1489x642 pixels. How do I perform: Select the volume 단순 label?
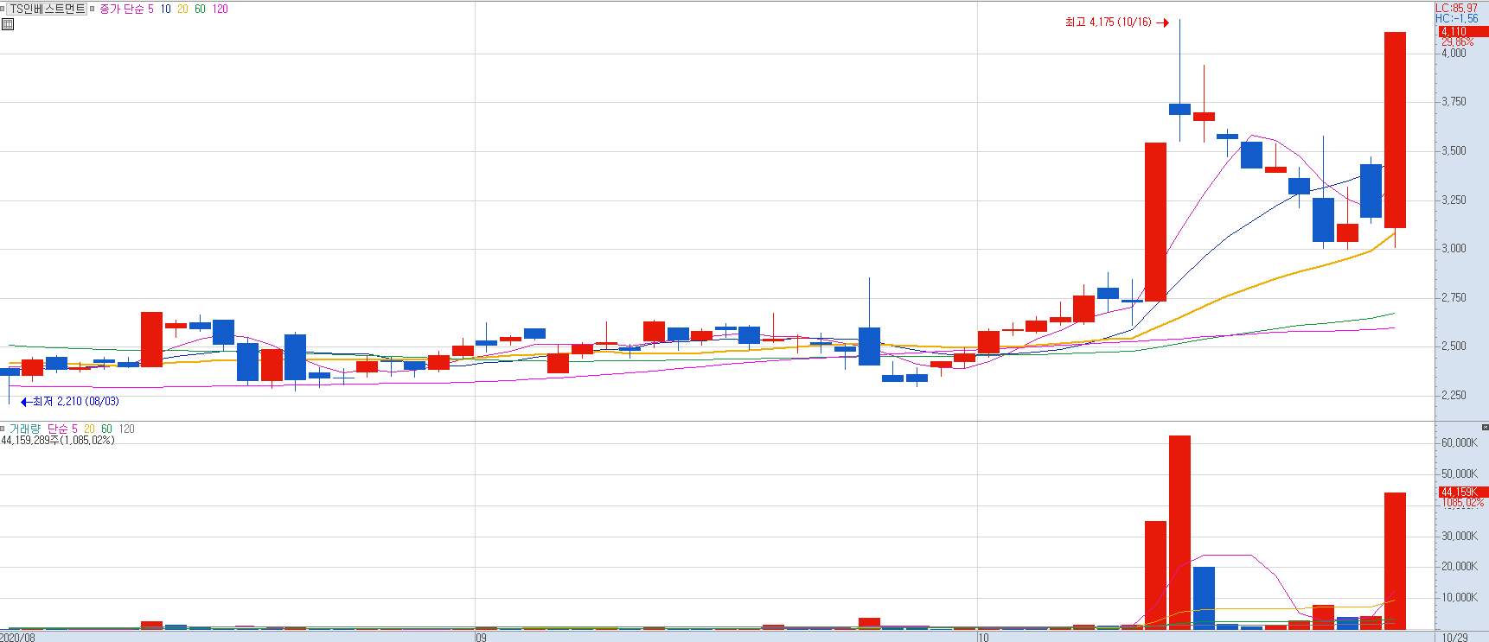click(57, 429)
